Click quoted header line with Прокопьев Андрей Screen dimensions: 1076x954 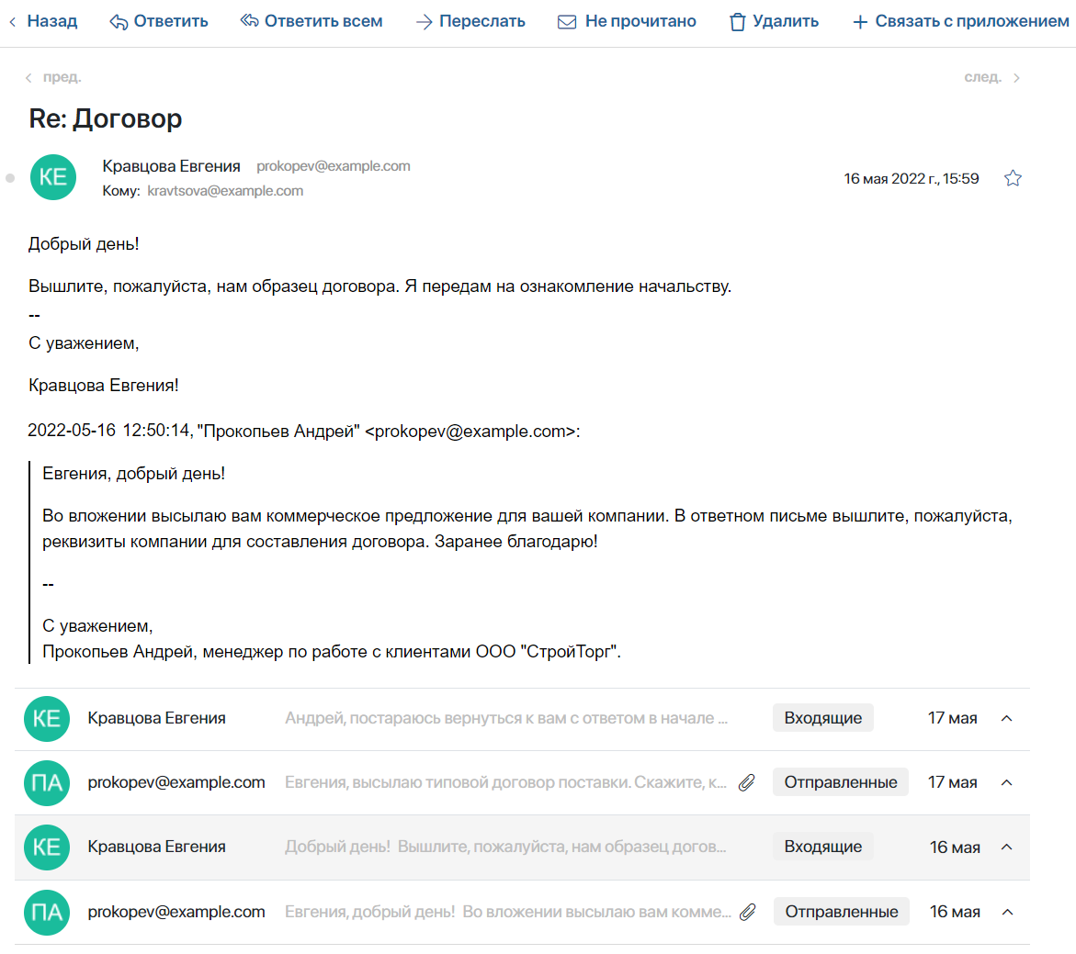point(304,432)
